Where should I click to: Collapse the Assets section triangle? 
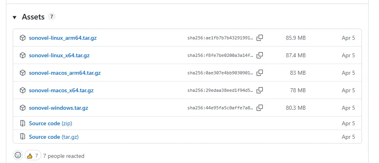[x=14, y=17]
